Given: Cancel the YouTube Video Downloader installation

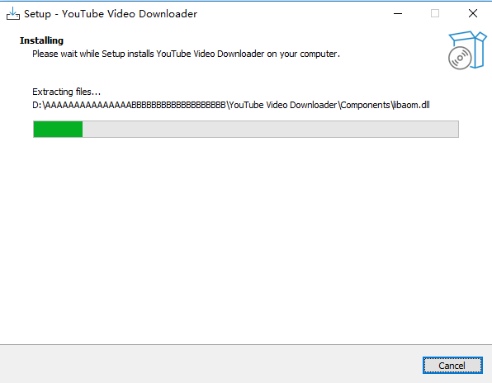Looking at the screenshot, I should click(x=452, y=366).
